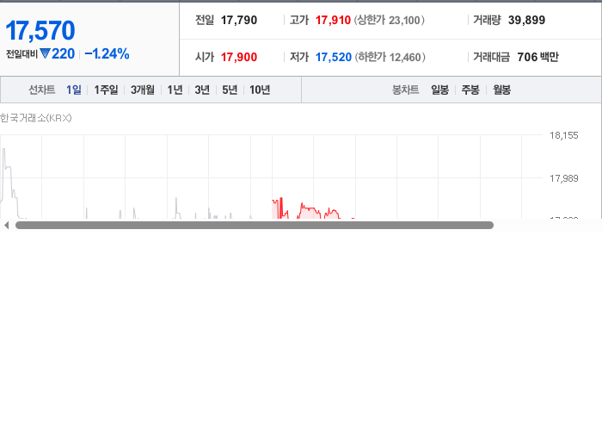Click the left scroll arrow icon
The width and height of the screenshot is (602, 422).
pos(7,226)
